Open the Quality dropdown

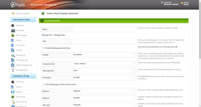point(89,55)
